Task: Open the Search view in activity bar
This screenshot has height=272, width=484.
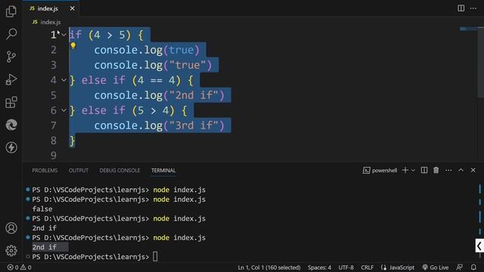Action: [x=11, y=34]
